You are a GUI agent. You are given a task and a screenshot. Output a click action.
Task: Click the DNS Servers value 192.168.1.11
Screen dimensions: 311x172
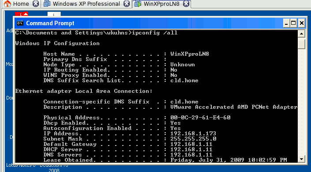pos(191,155)
